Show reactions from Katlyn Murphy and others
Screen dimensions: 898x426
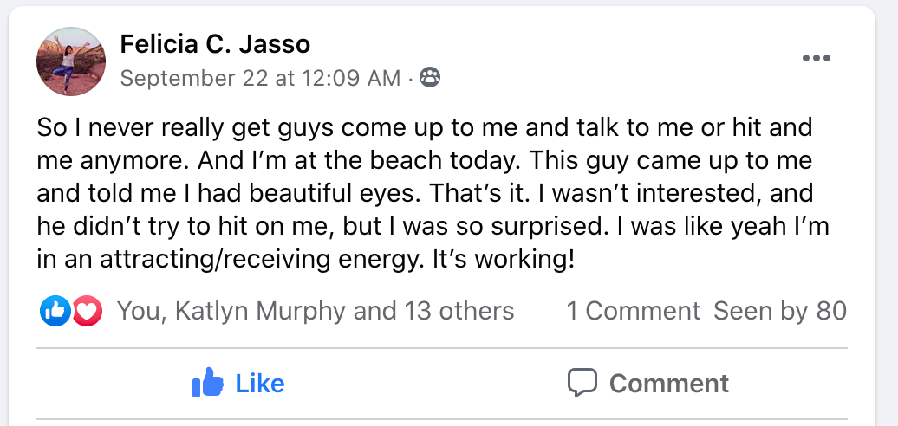316,311
